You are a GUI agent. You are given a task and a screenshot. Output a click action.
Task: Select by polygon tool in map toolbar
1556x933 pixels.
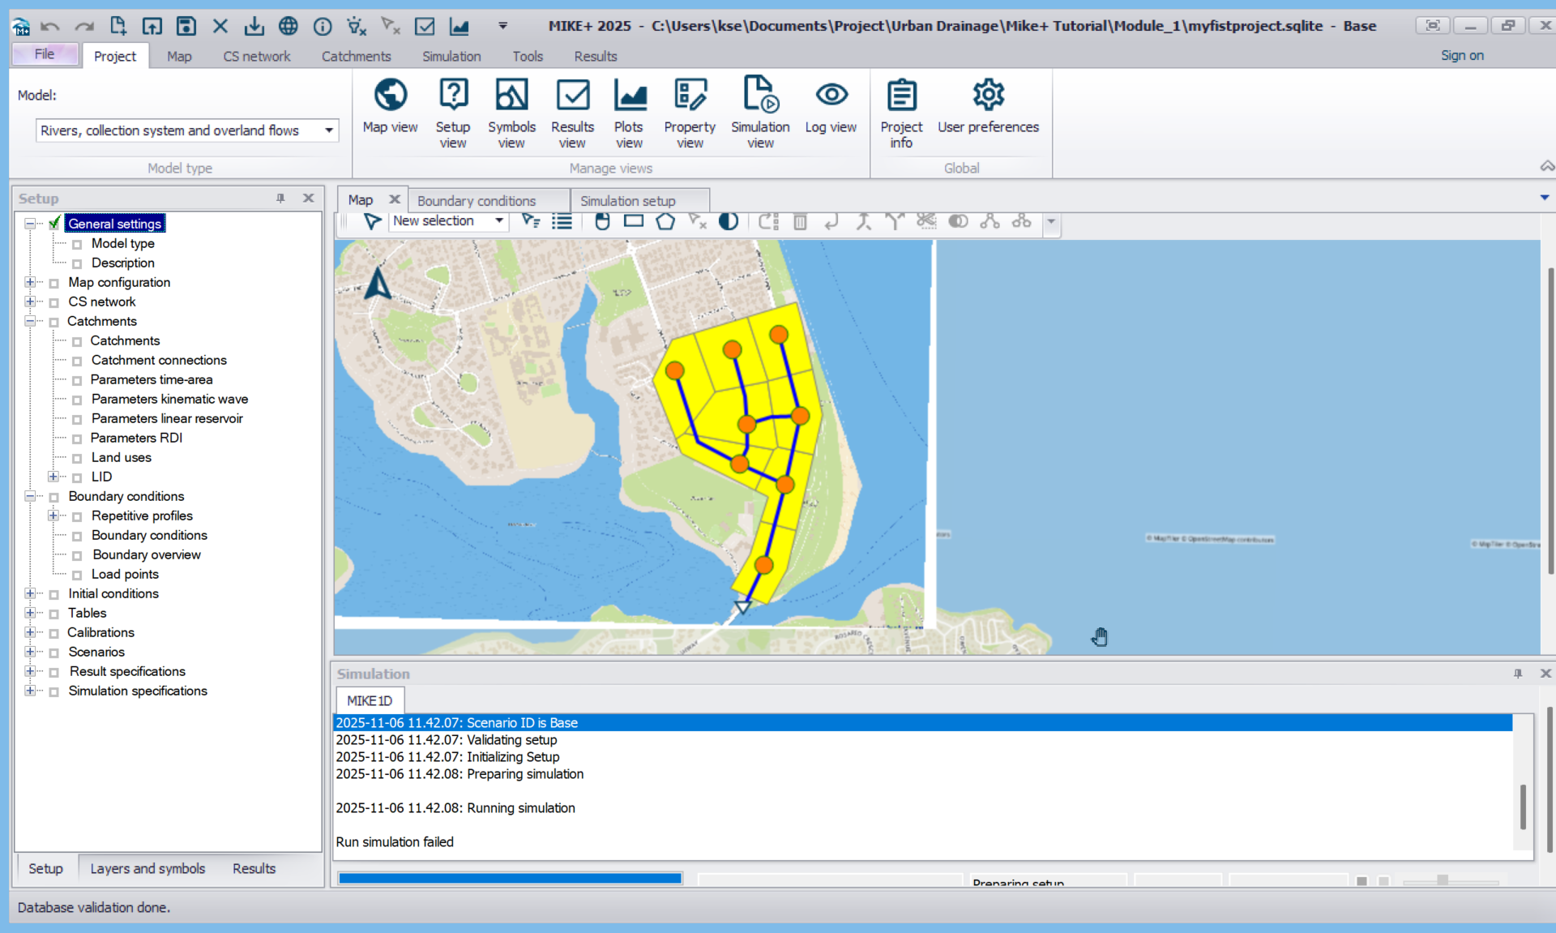[665, 221]
